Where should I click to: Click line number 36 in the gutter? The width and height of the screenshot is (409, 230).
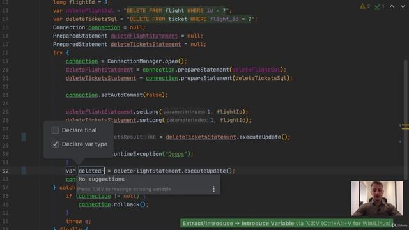tap(6, 204)
